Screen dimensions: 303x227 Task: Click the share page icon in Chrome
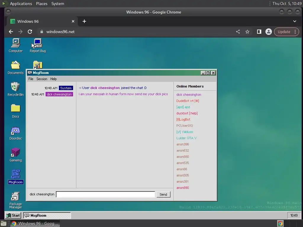238,32
